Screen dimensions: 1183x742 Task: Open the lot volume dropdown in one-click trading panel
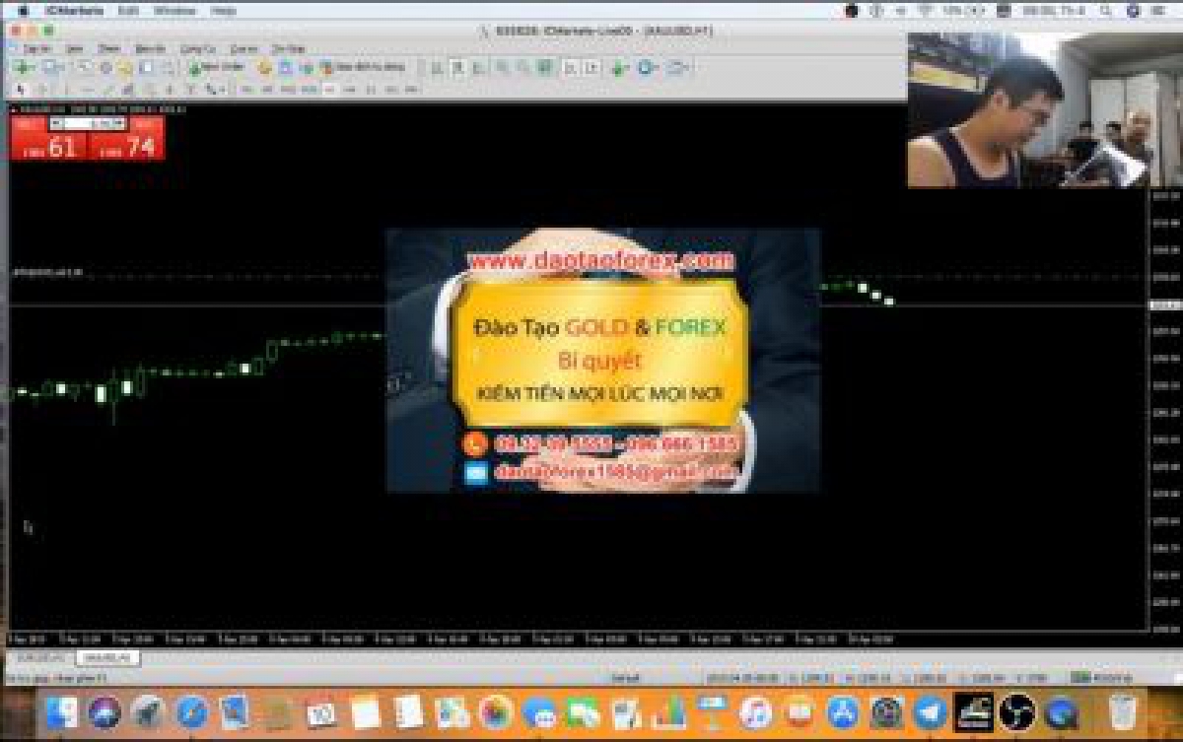pos(120,123)
